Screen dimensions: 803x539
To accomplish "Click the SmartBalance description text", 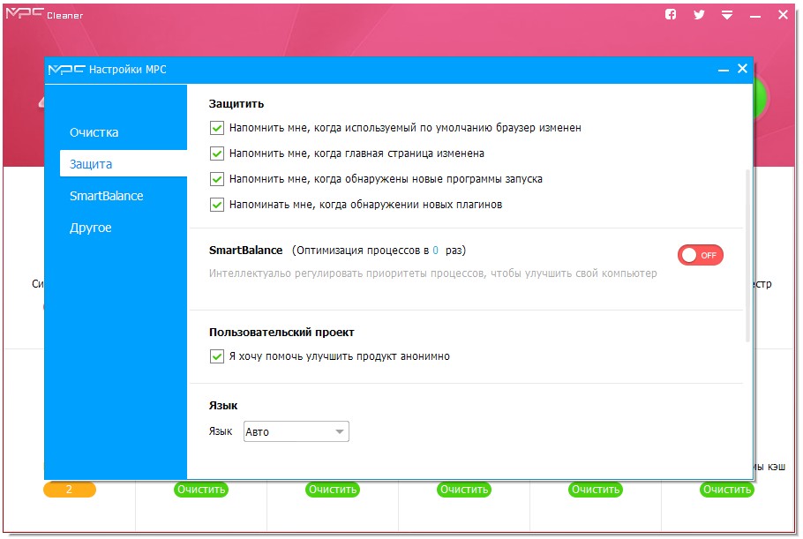I will (x=432, y=273).
